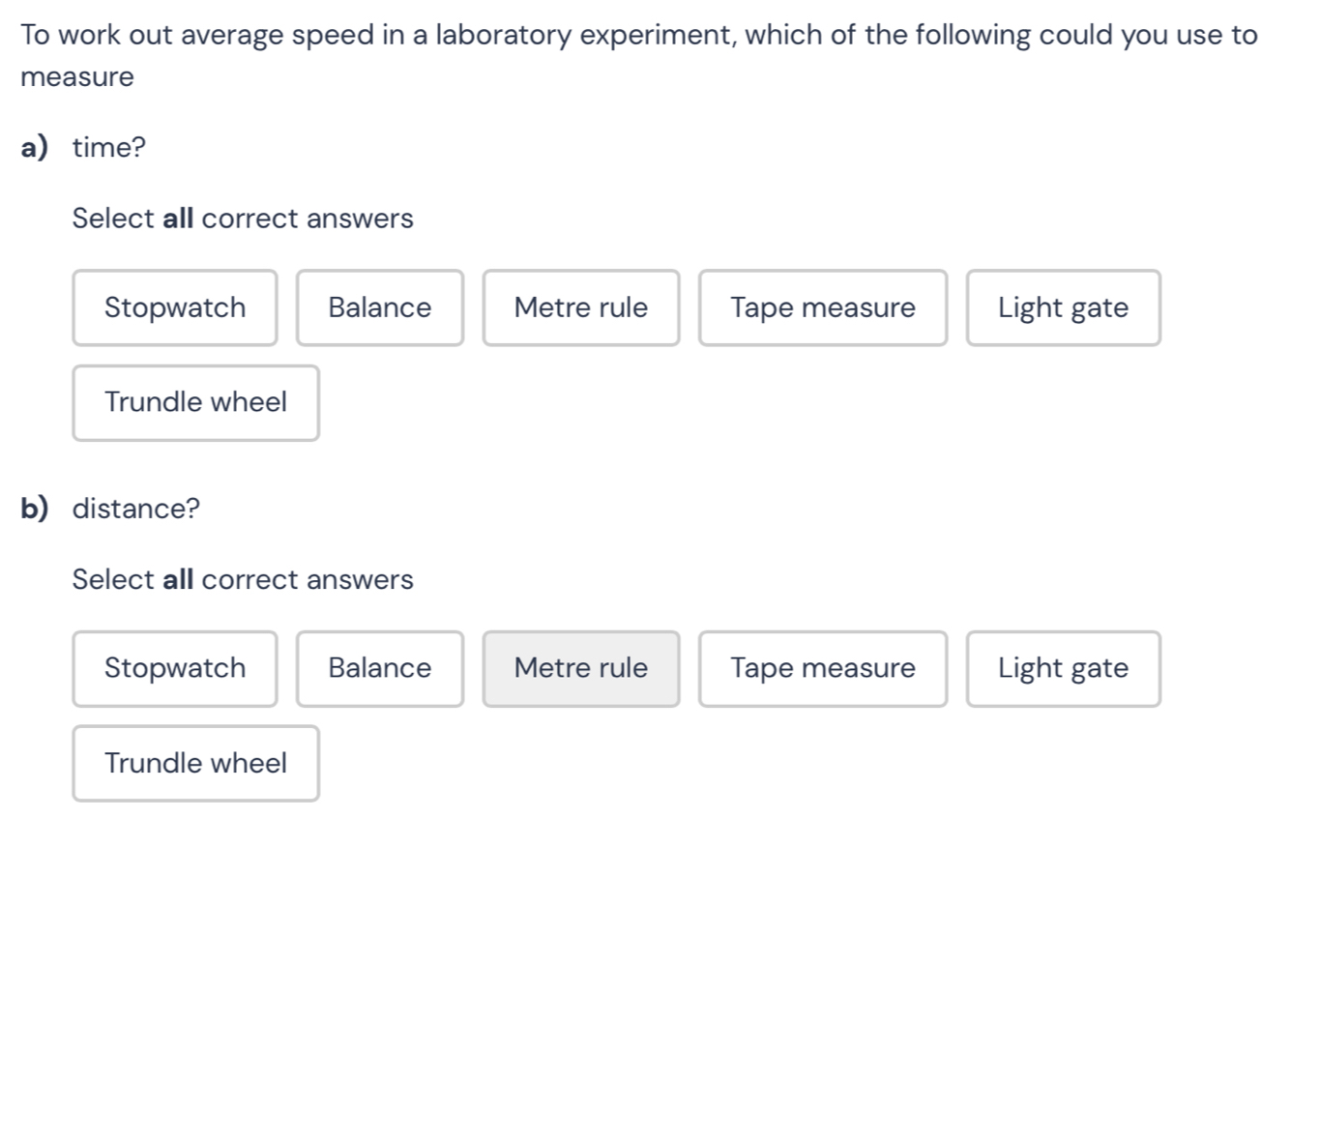1320x1139 pixels.
Task: Select Stopwatch in the distance question
Action: click(174, 668)
